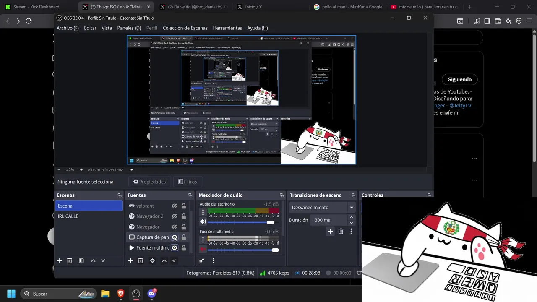The width and height of the screenshot is (537, 302).
Task: Delete selected scene with trash icon
Action: tap(70, 260)
